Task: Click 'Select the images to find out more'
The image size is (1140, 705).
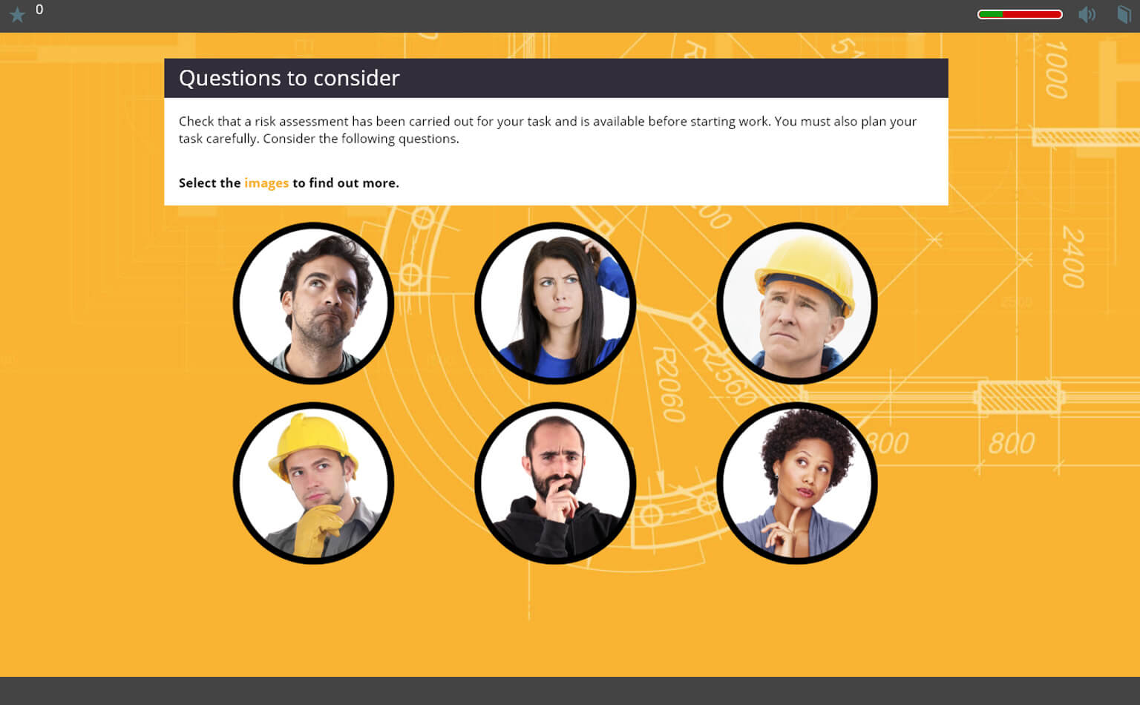Action: [x=289, y=183]
